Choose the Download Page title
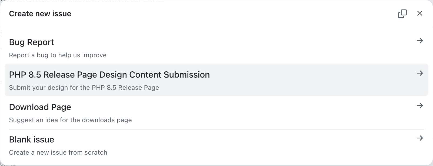Viewport: 433px width, 166px height. pos(40,107)
